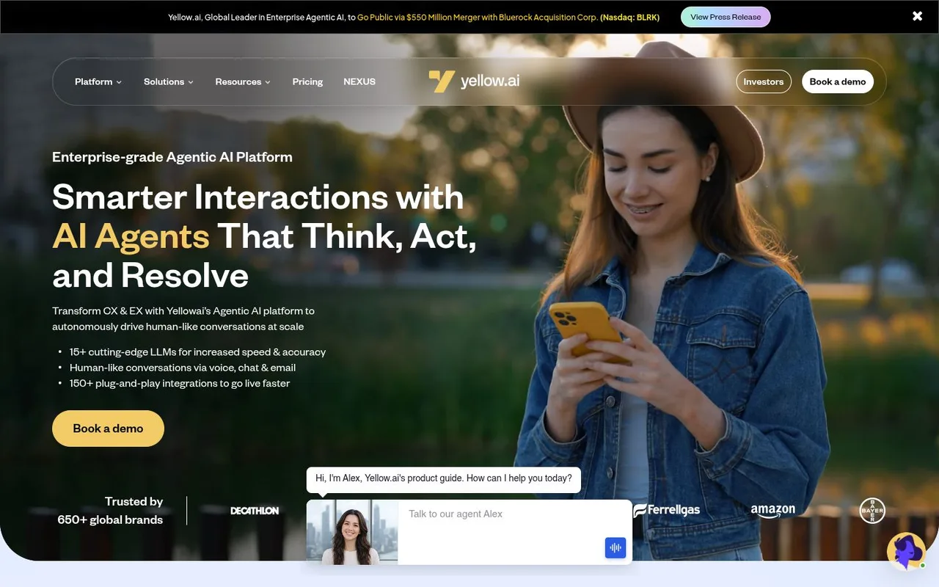
Task: Click the 'Enterprise-grade Agentic AI Platform' heading
Action: (172, 157)
